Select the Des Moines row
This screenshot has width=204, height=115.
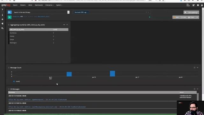(x=39, y=33)
